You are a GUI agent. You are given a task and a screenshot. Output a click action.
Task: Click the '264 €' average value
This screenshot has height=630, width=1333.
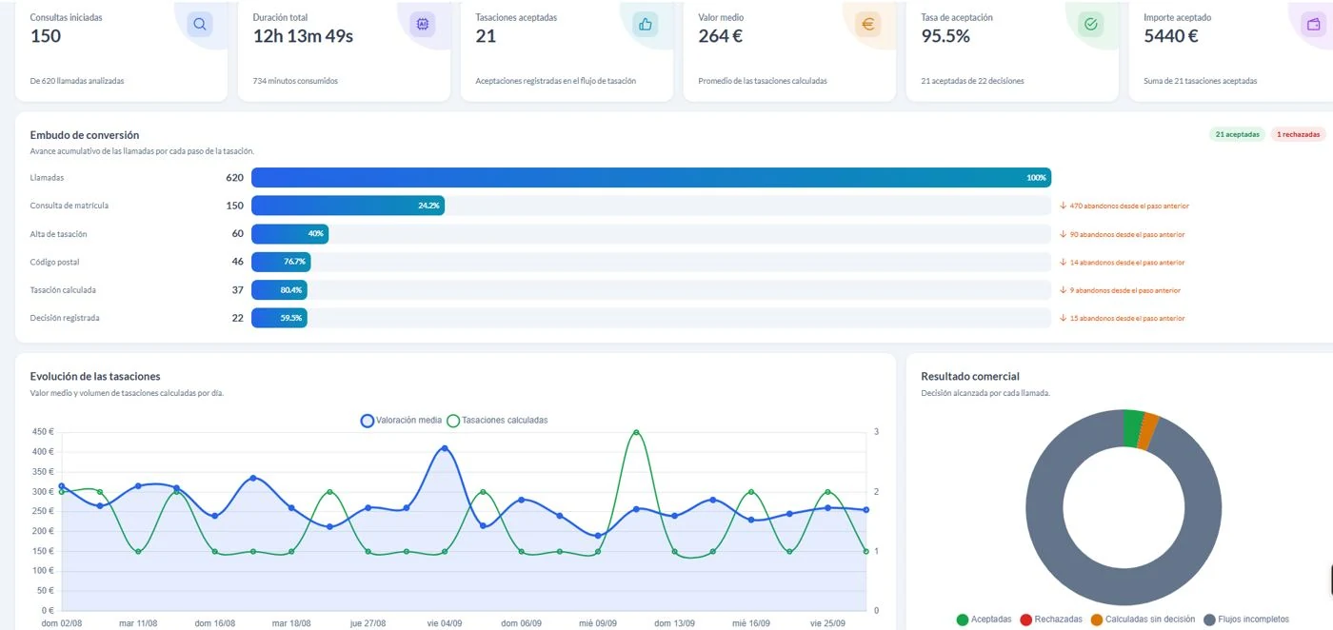[x=721, y=36]
